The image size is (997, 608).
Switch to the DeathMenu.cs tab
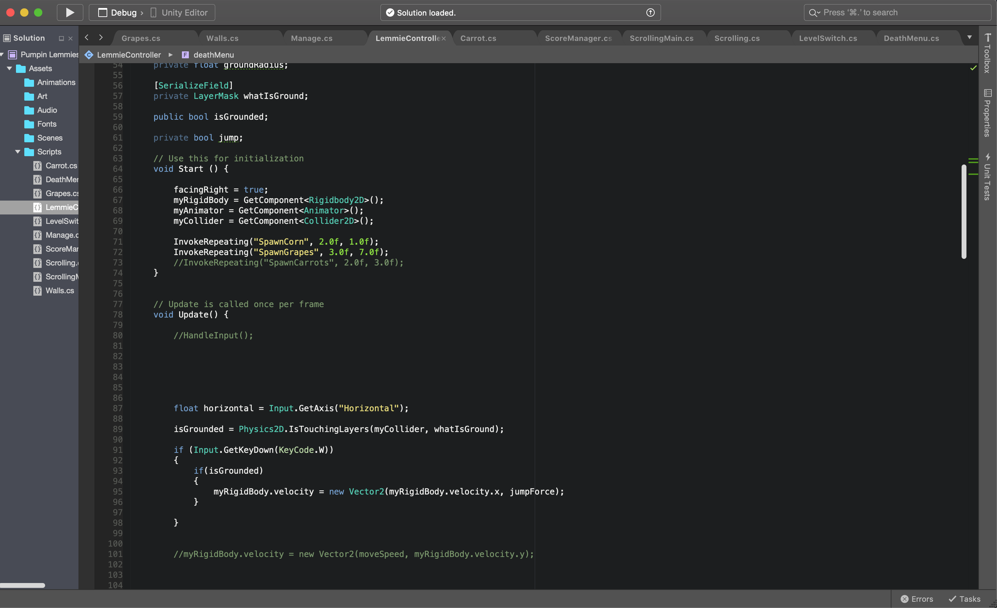(911, 38)
